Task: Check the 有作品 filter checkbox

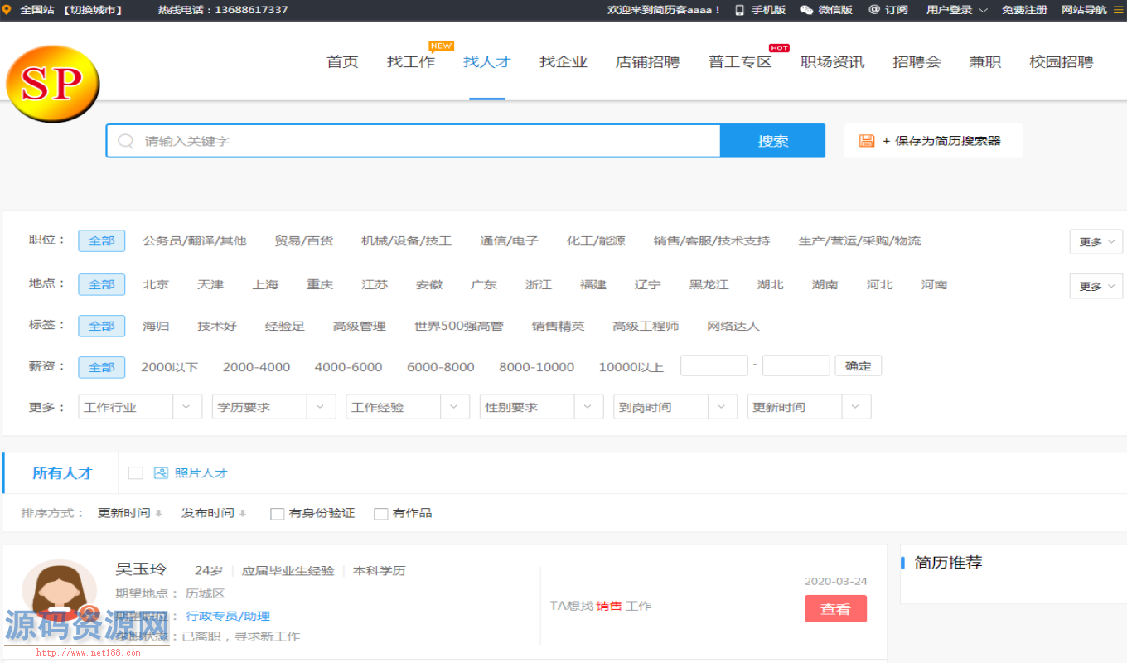Action: (381, 513)
